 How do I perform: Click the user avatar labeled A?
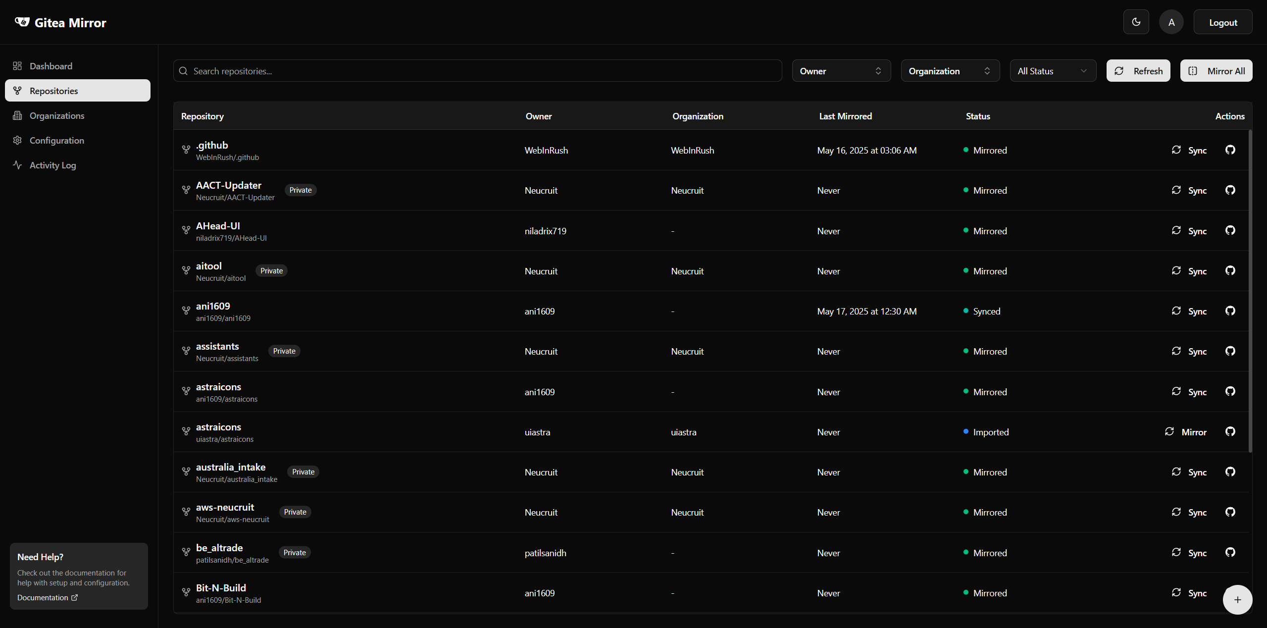tap(1171, 22)
